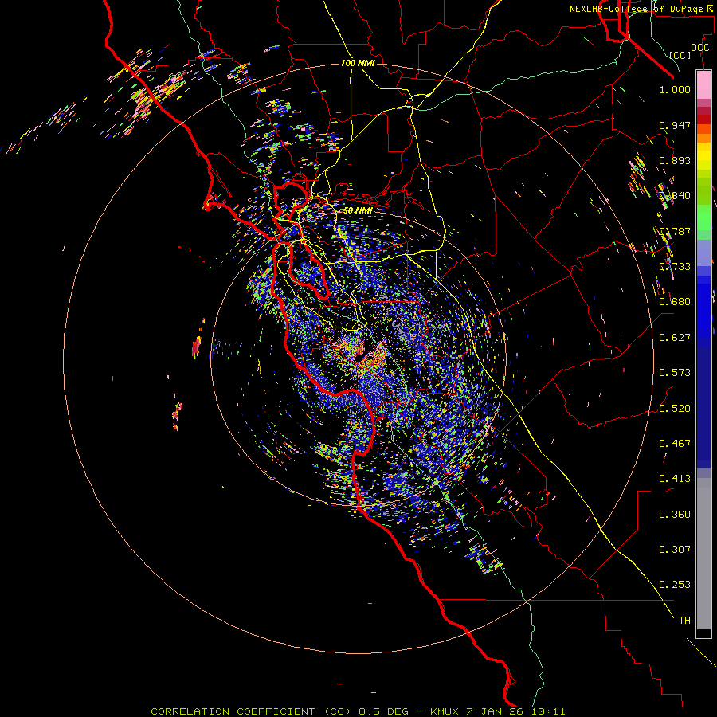Click the 100 NMI range ring label
The width and height of the screenshot is (717, 717).
pos(358,63)
